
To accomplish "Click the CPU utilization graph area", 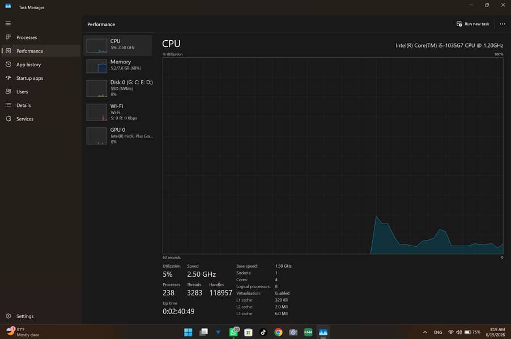I will [333, 156].
